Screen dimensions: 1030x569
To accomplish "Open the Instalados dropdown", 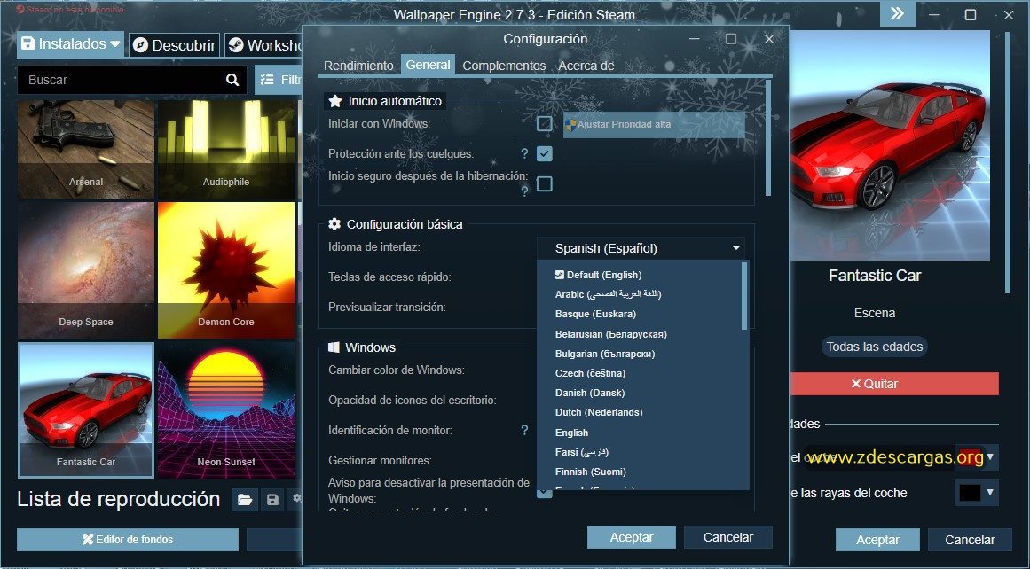I will 70,44.
